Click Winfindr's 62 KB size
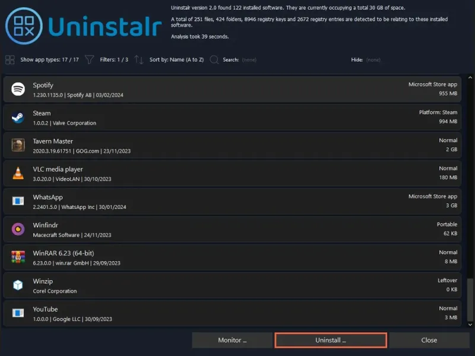 click(x=451, y=233)
